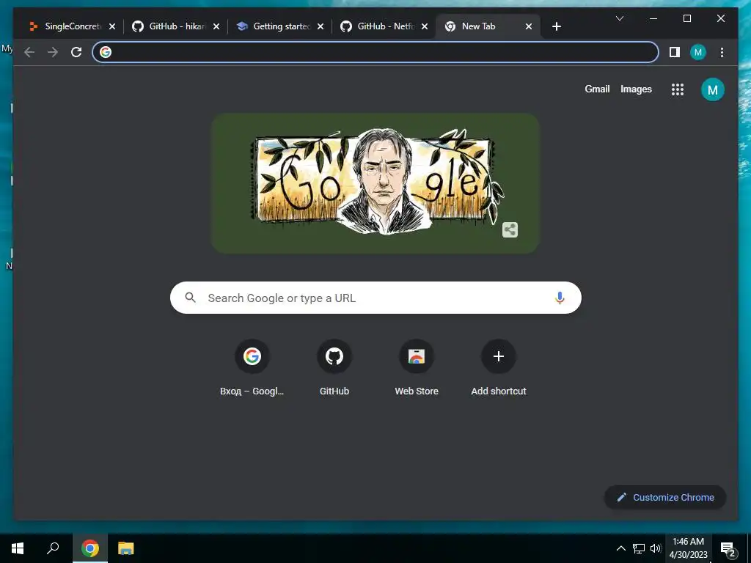Open Chrome's three-dot menu
The height and width of the screenshot is (563, 751).
click(x=722, y=52)
